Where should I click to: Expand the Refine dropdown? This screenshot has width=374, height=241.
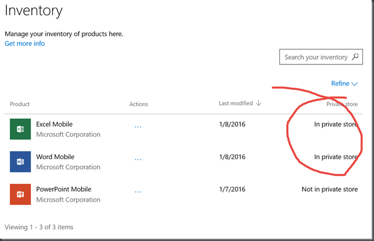[344, 84]
